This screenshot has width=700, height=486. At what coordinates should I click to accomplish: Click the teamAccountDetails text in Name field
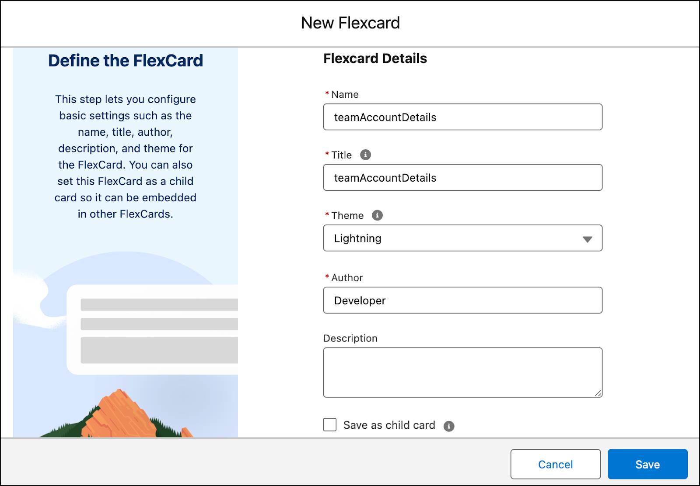click(385, 117)
